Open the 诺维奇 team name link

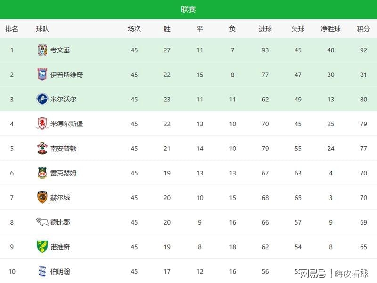click(x=60, y=246)
